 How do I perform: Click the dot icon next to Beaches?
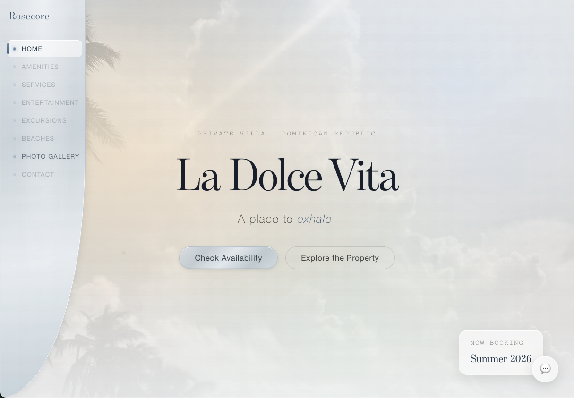[14, 138]
